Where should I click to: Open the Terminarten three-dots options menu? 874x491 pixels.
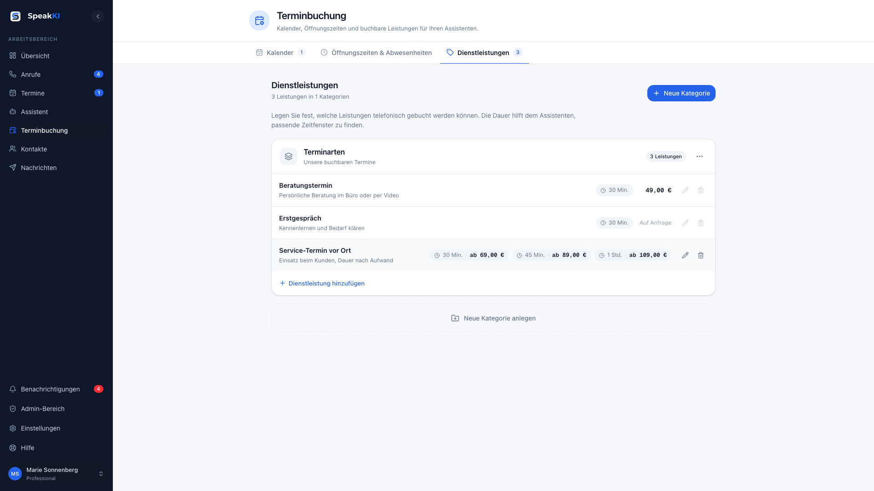click(x=700, y=156)
